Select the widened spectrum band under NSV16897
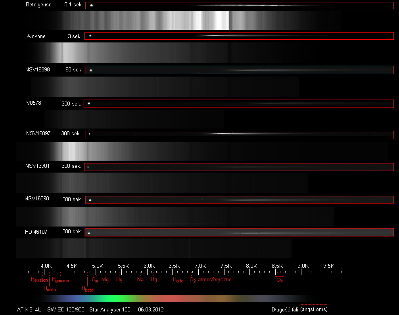This screenshot has width=399, height=315. [x=201, y=151]
